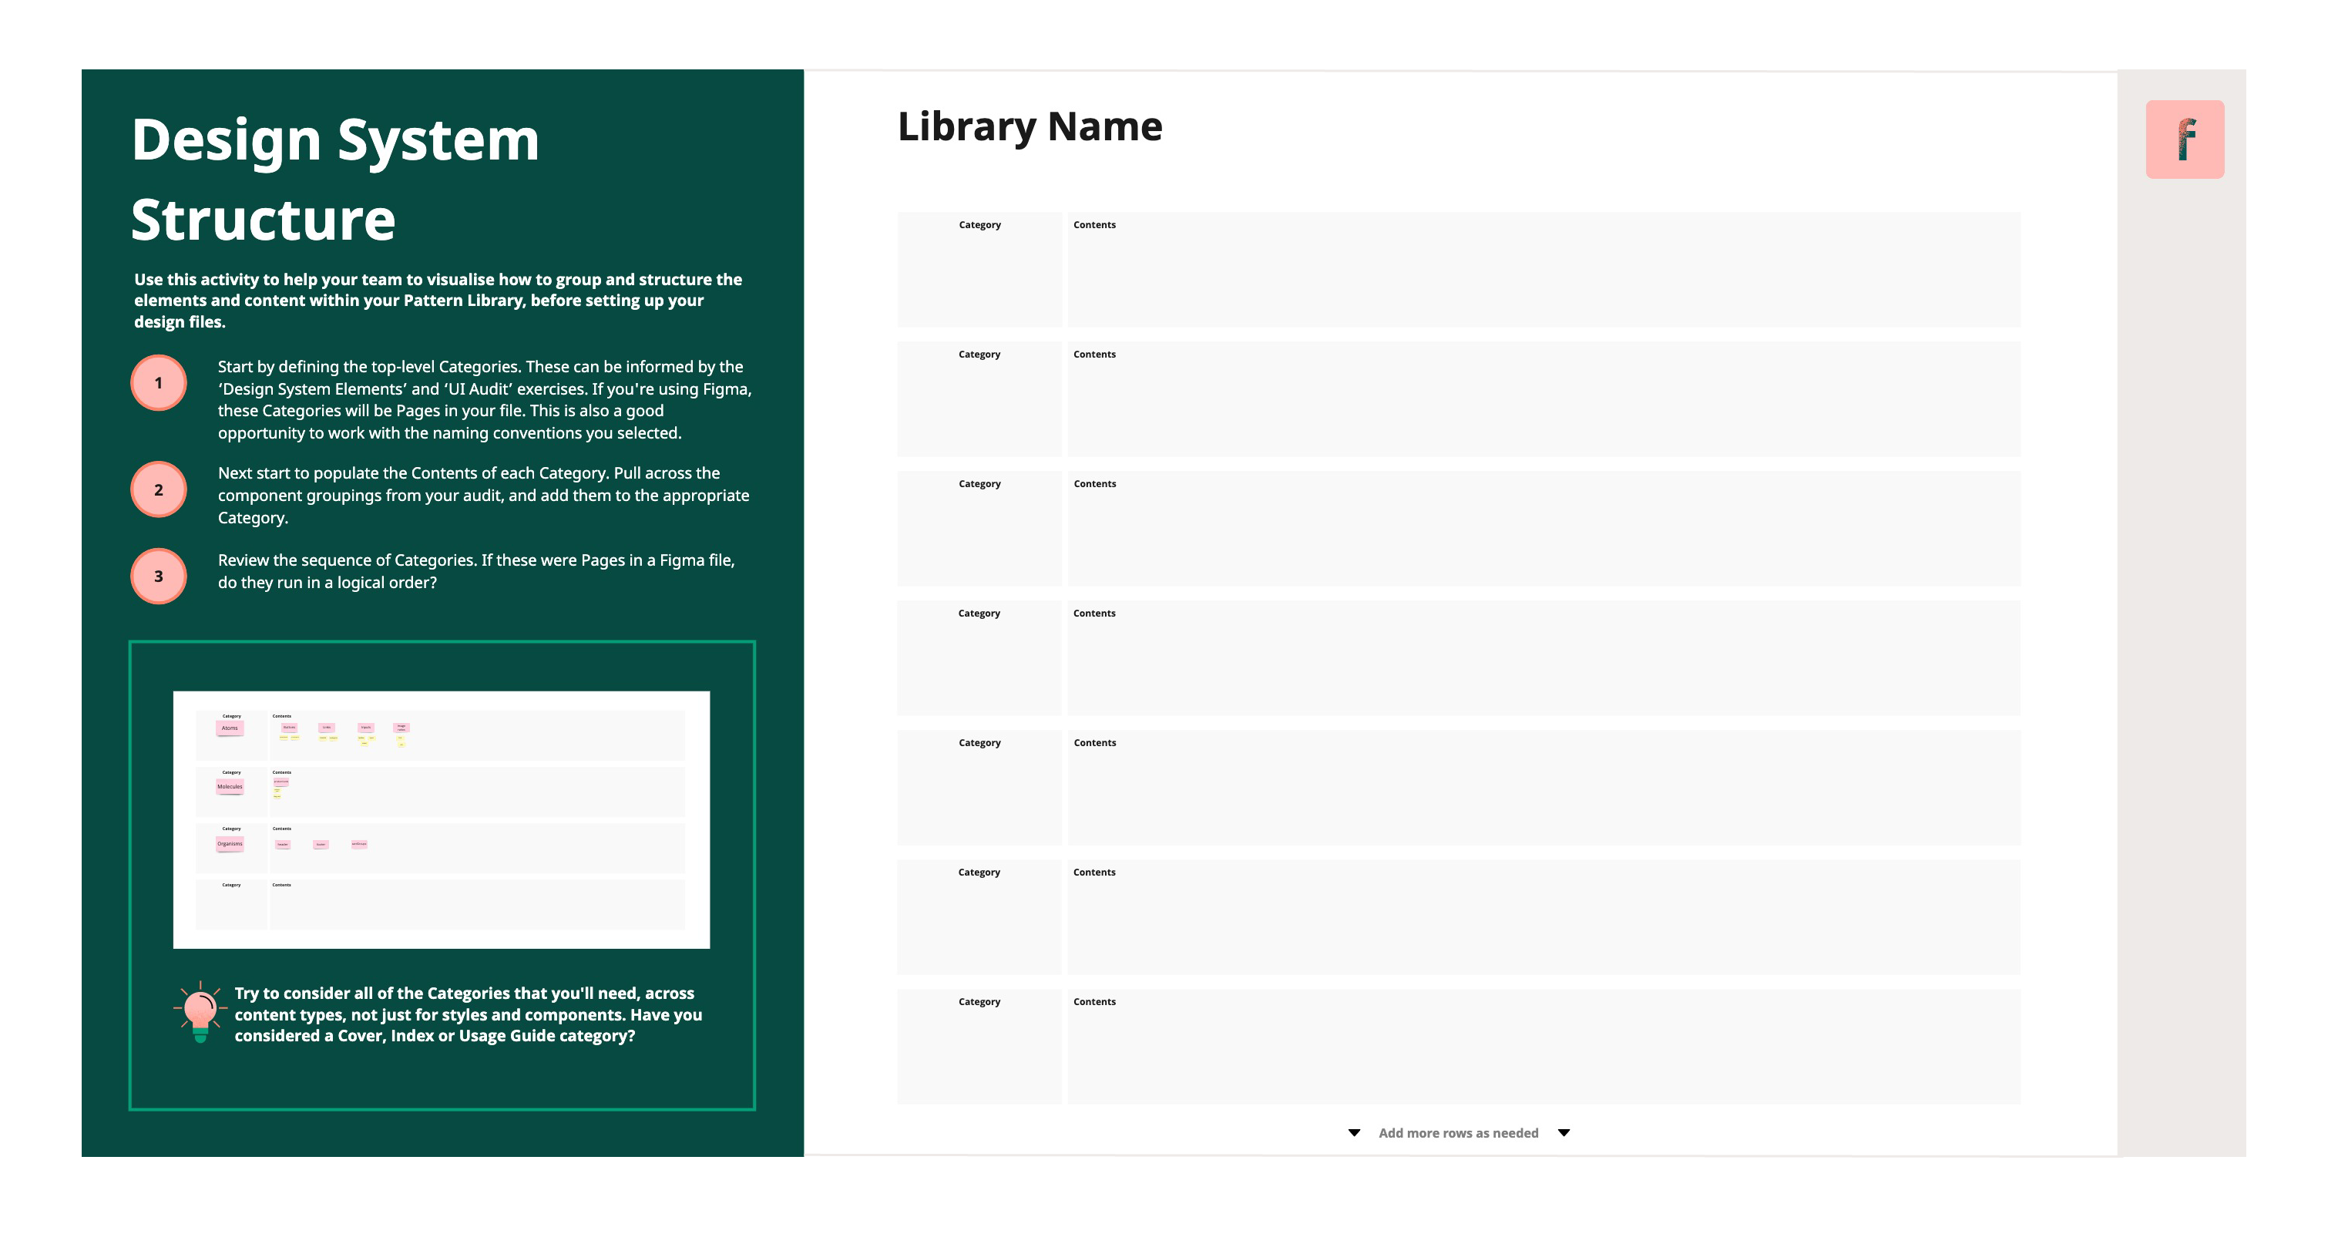This screenshot has height=1234, width=2338.
Task: Click right arrow beside Add more rows
Action: pos(1563,1132)
